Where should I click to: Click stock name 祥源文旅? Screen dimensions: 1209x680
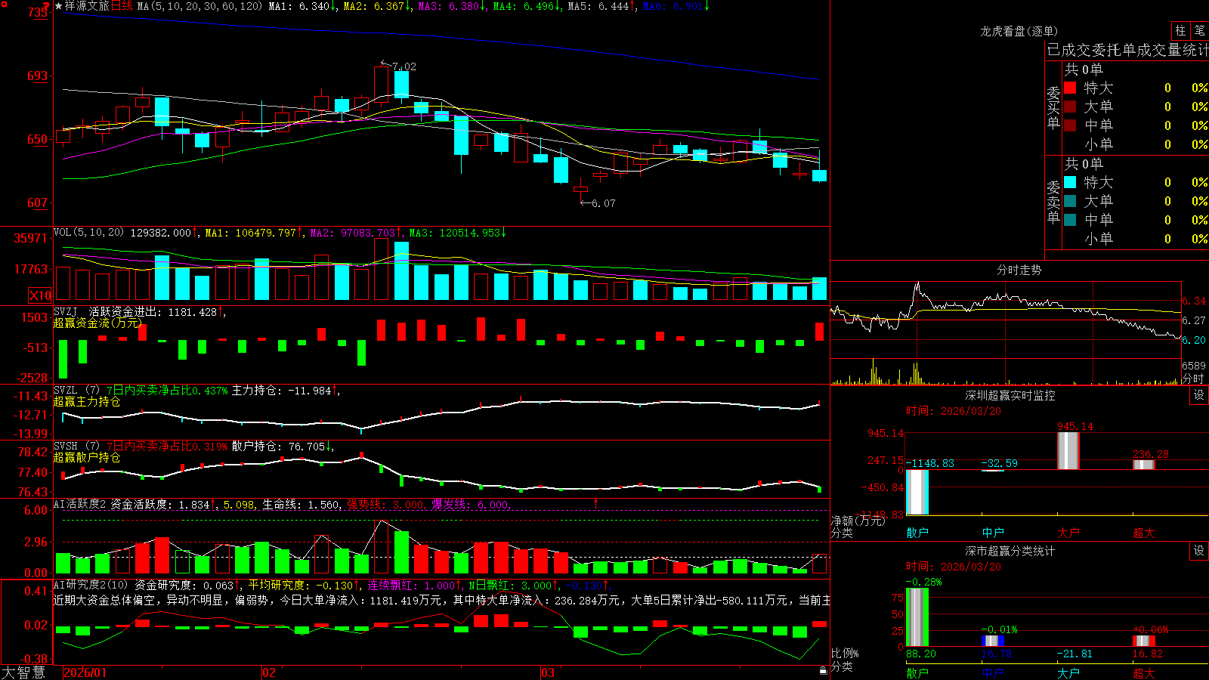click(x=87, y=6)
